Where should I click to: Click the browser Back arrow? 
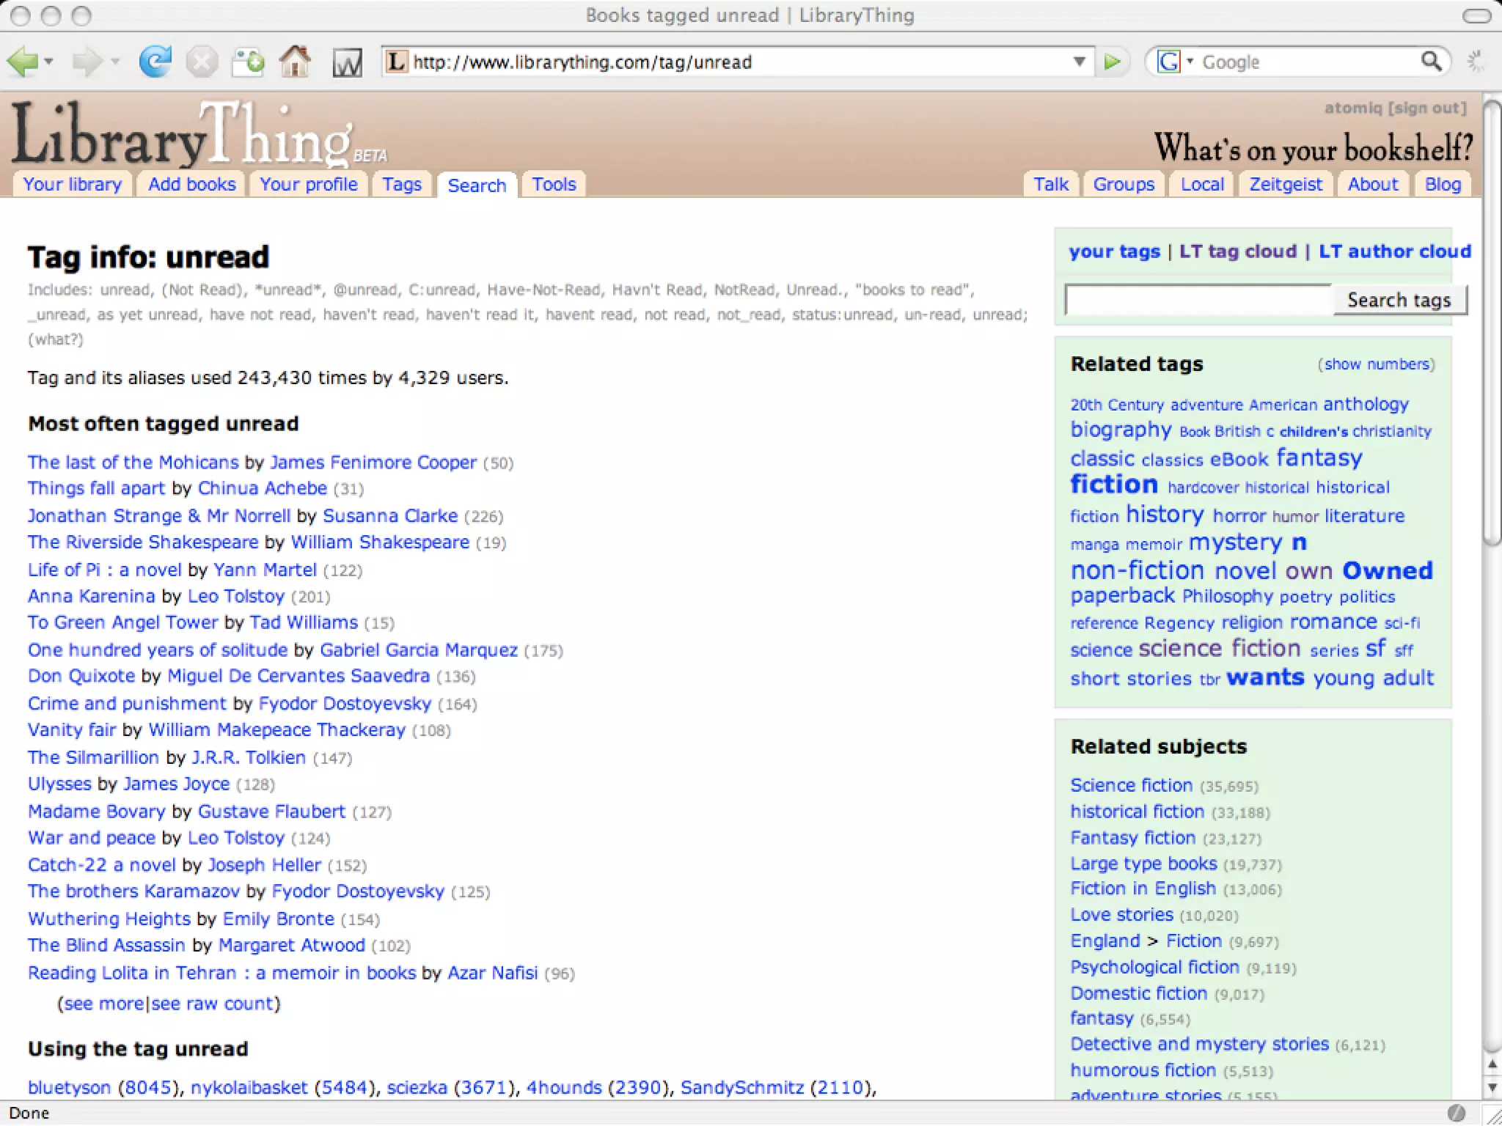22,62
